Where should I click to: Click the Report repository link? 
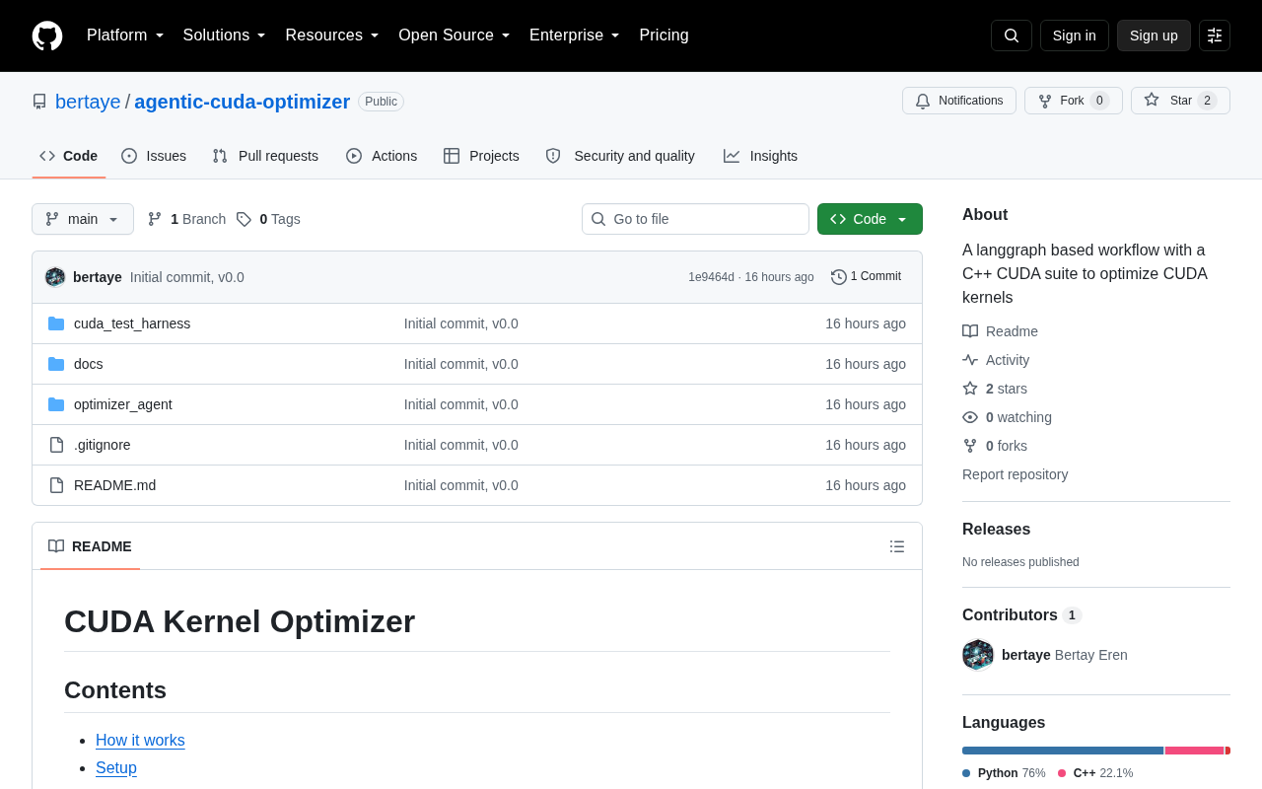click(1016, 474)
